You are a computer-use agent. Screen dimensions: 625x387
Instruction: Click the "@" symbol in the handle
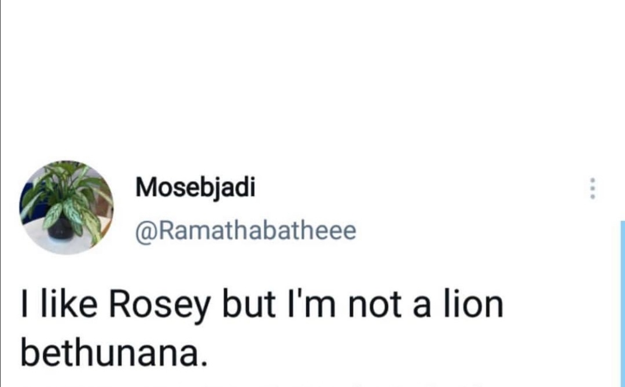point(142,232)
